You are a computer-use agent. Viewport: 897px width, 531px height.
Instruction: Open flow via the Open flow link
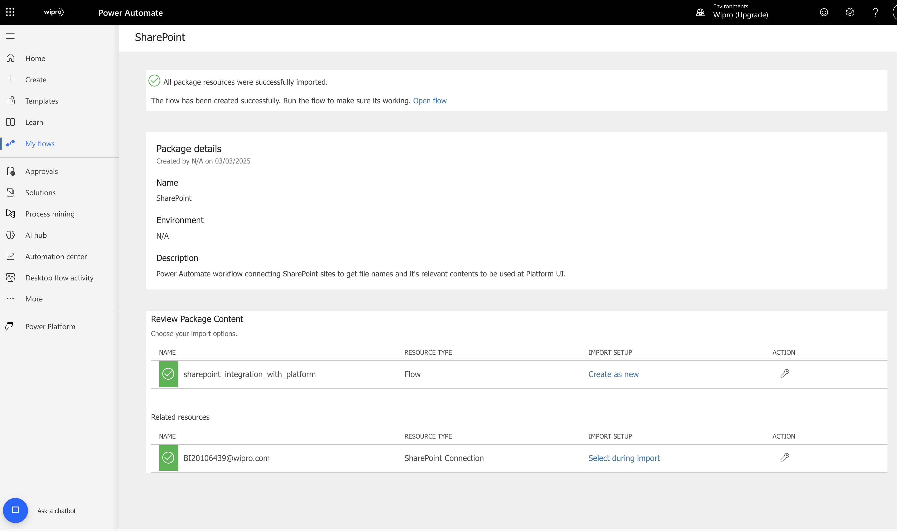click(x=429, y=101)
